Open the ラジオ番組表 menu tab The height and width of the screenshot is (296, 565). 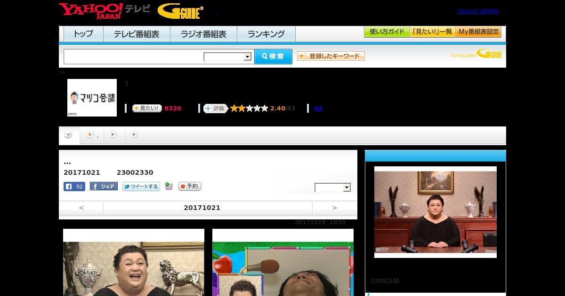pyautogui.click(x=203, y=34)
